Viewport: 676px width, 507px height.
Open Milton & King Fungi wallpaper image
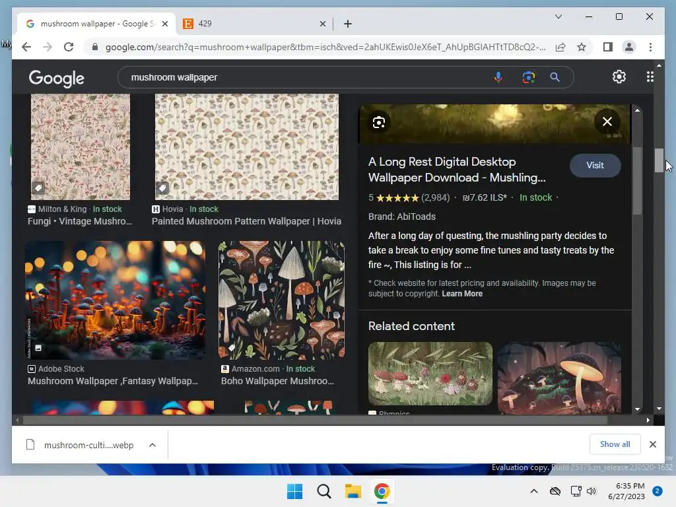pos(81,147)
